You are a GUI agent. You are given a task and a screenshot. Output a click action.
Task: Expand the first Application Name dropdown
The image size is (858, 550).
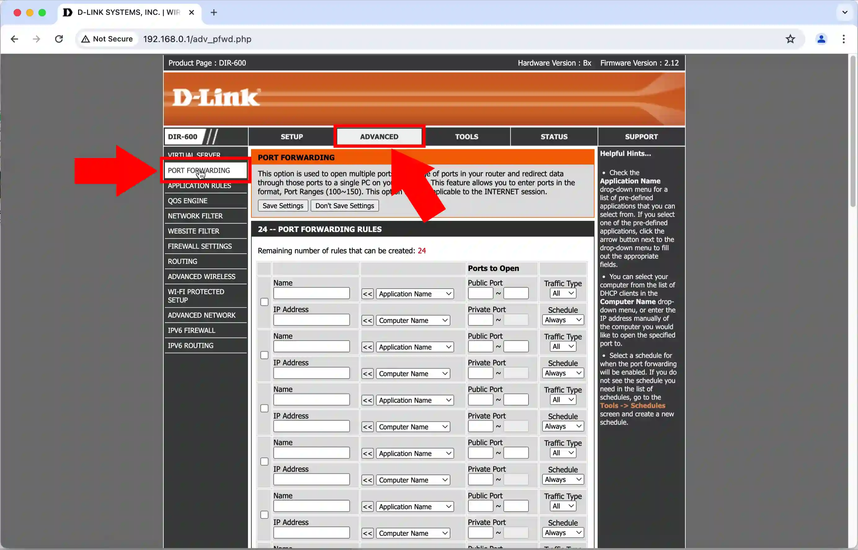[414, 294]
